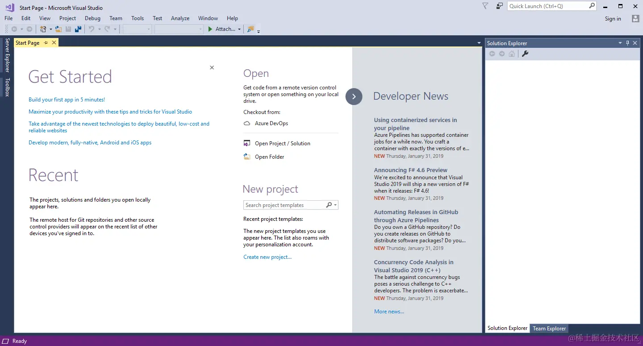Image resolution: width=643 pixels, height=346 pixels.
Task: Click the wrench Properties icon in Solution Explorer
Action: [525, 54]
